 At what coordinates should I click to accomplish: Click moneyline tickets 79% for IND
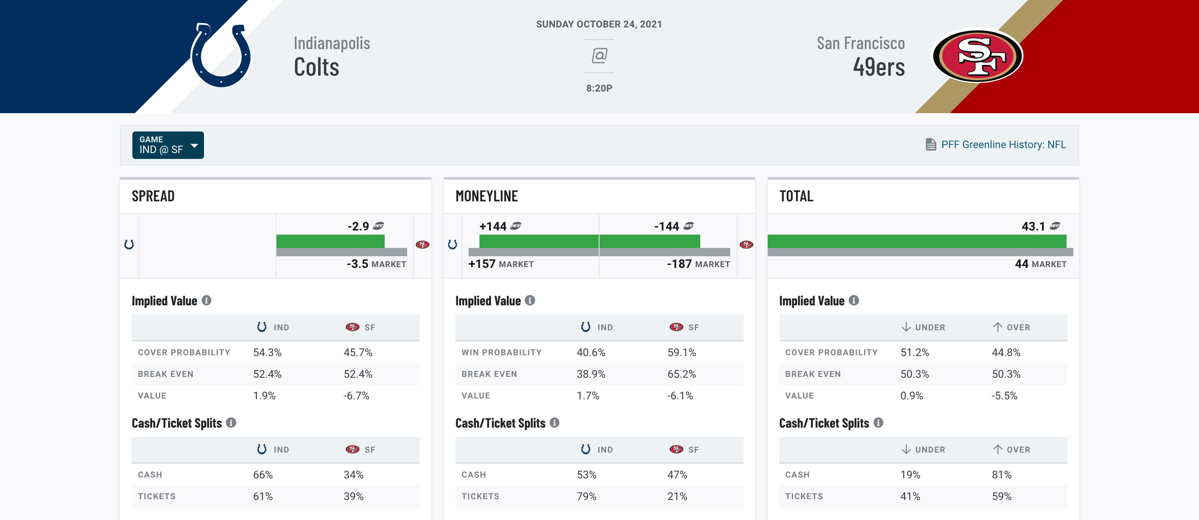(x=587, y=496)
